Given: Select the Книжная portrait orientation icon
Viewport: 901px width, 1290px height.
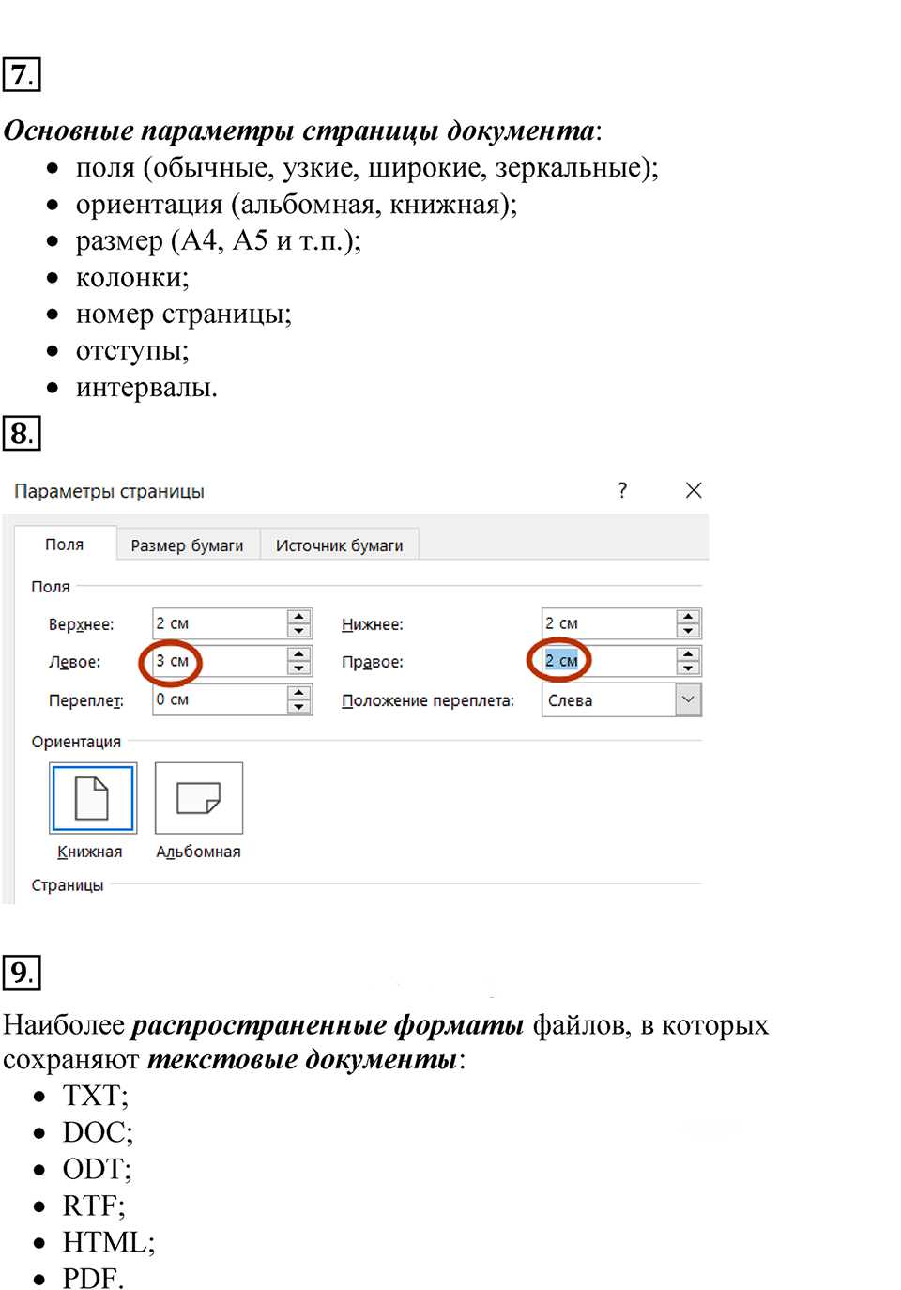Looking at the screenshot, I should click(x=93, y=798).
